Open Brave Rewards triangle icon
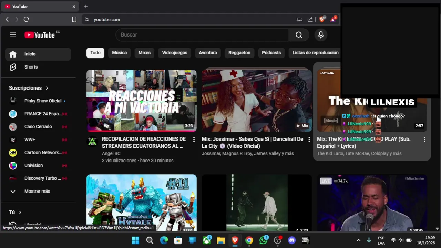The width and height of the screenshot is (441, 248). point(333,19)
